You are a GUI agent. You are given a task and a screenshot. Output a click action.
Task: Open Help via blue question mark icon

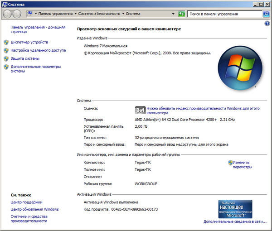267,24
